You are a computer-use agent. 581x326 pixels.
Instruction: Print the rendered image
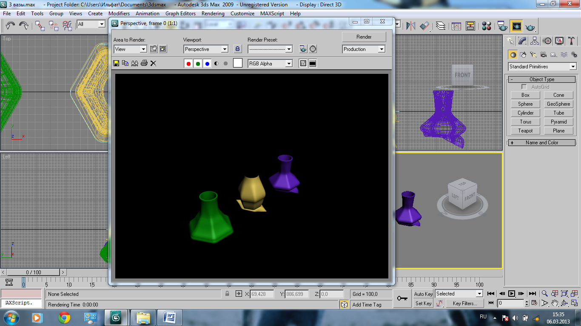tap(144, 63)
